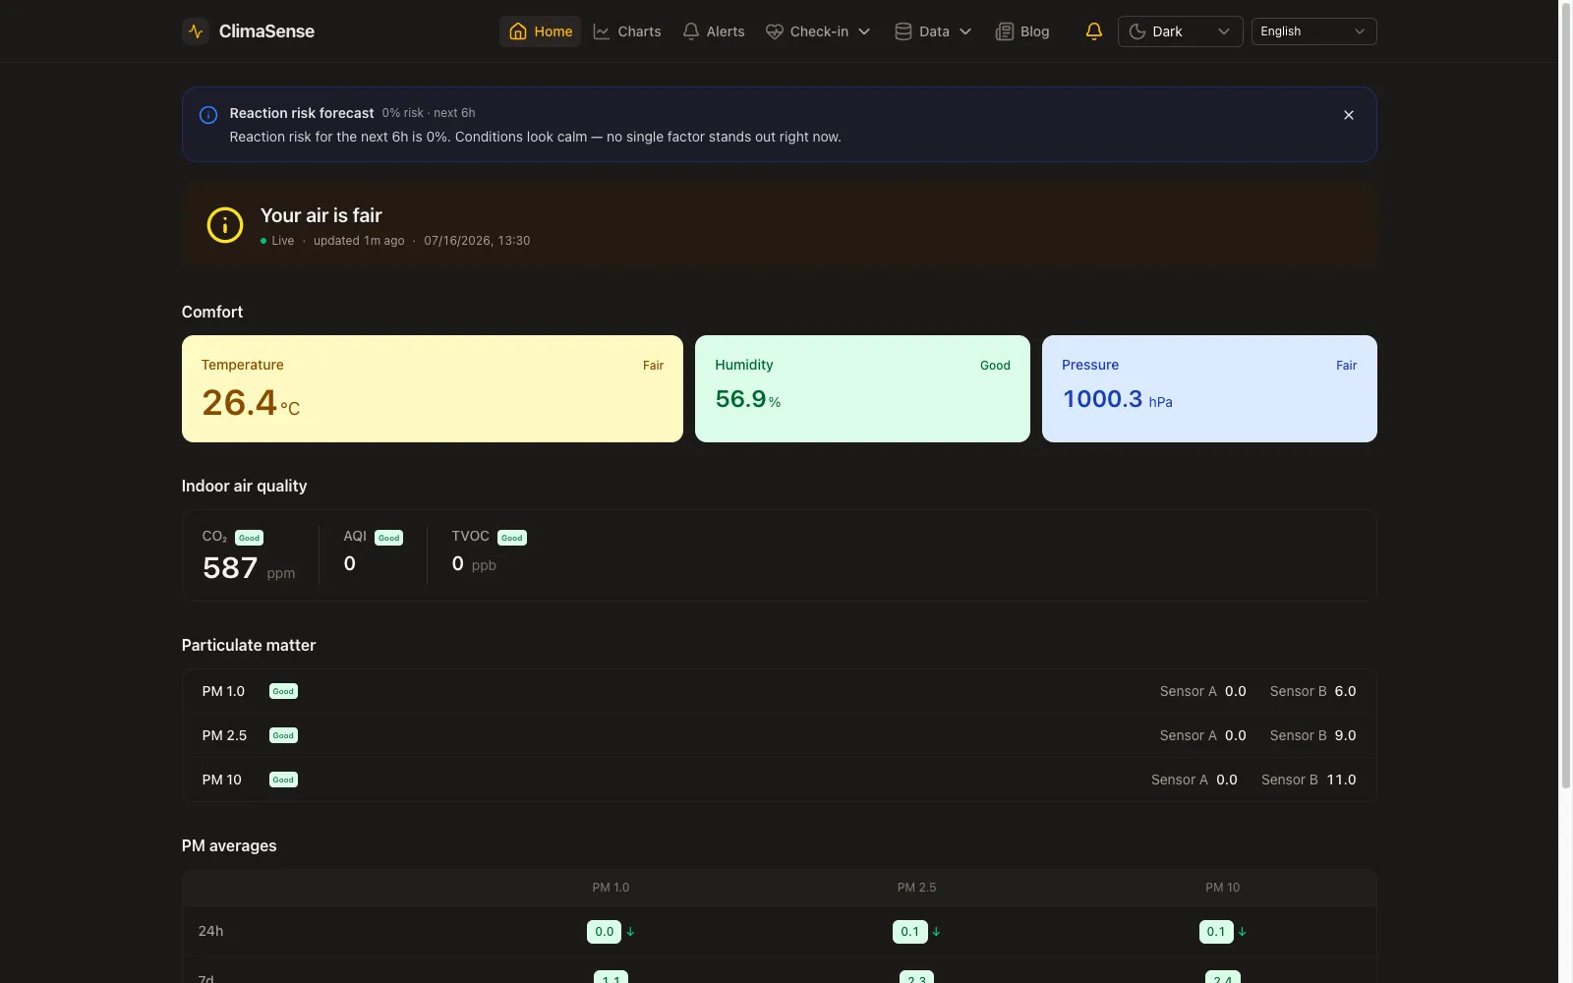Click the 'Your air is fair' heading
Viewport: 1573px width, 983px height.
(x=321, y=215)
